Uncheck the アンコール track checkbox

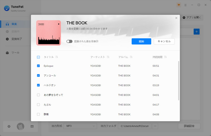click(38, 75)
